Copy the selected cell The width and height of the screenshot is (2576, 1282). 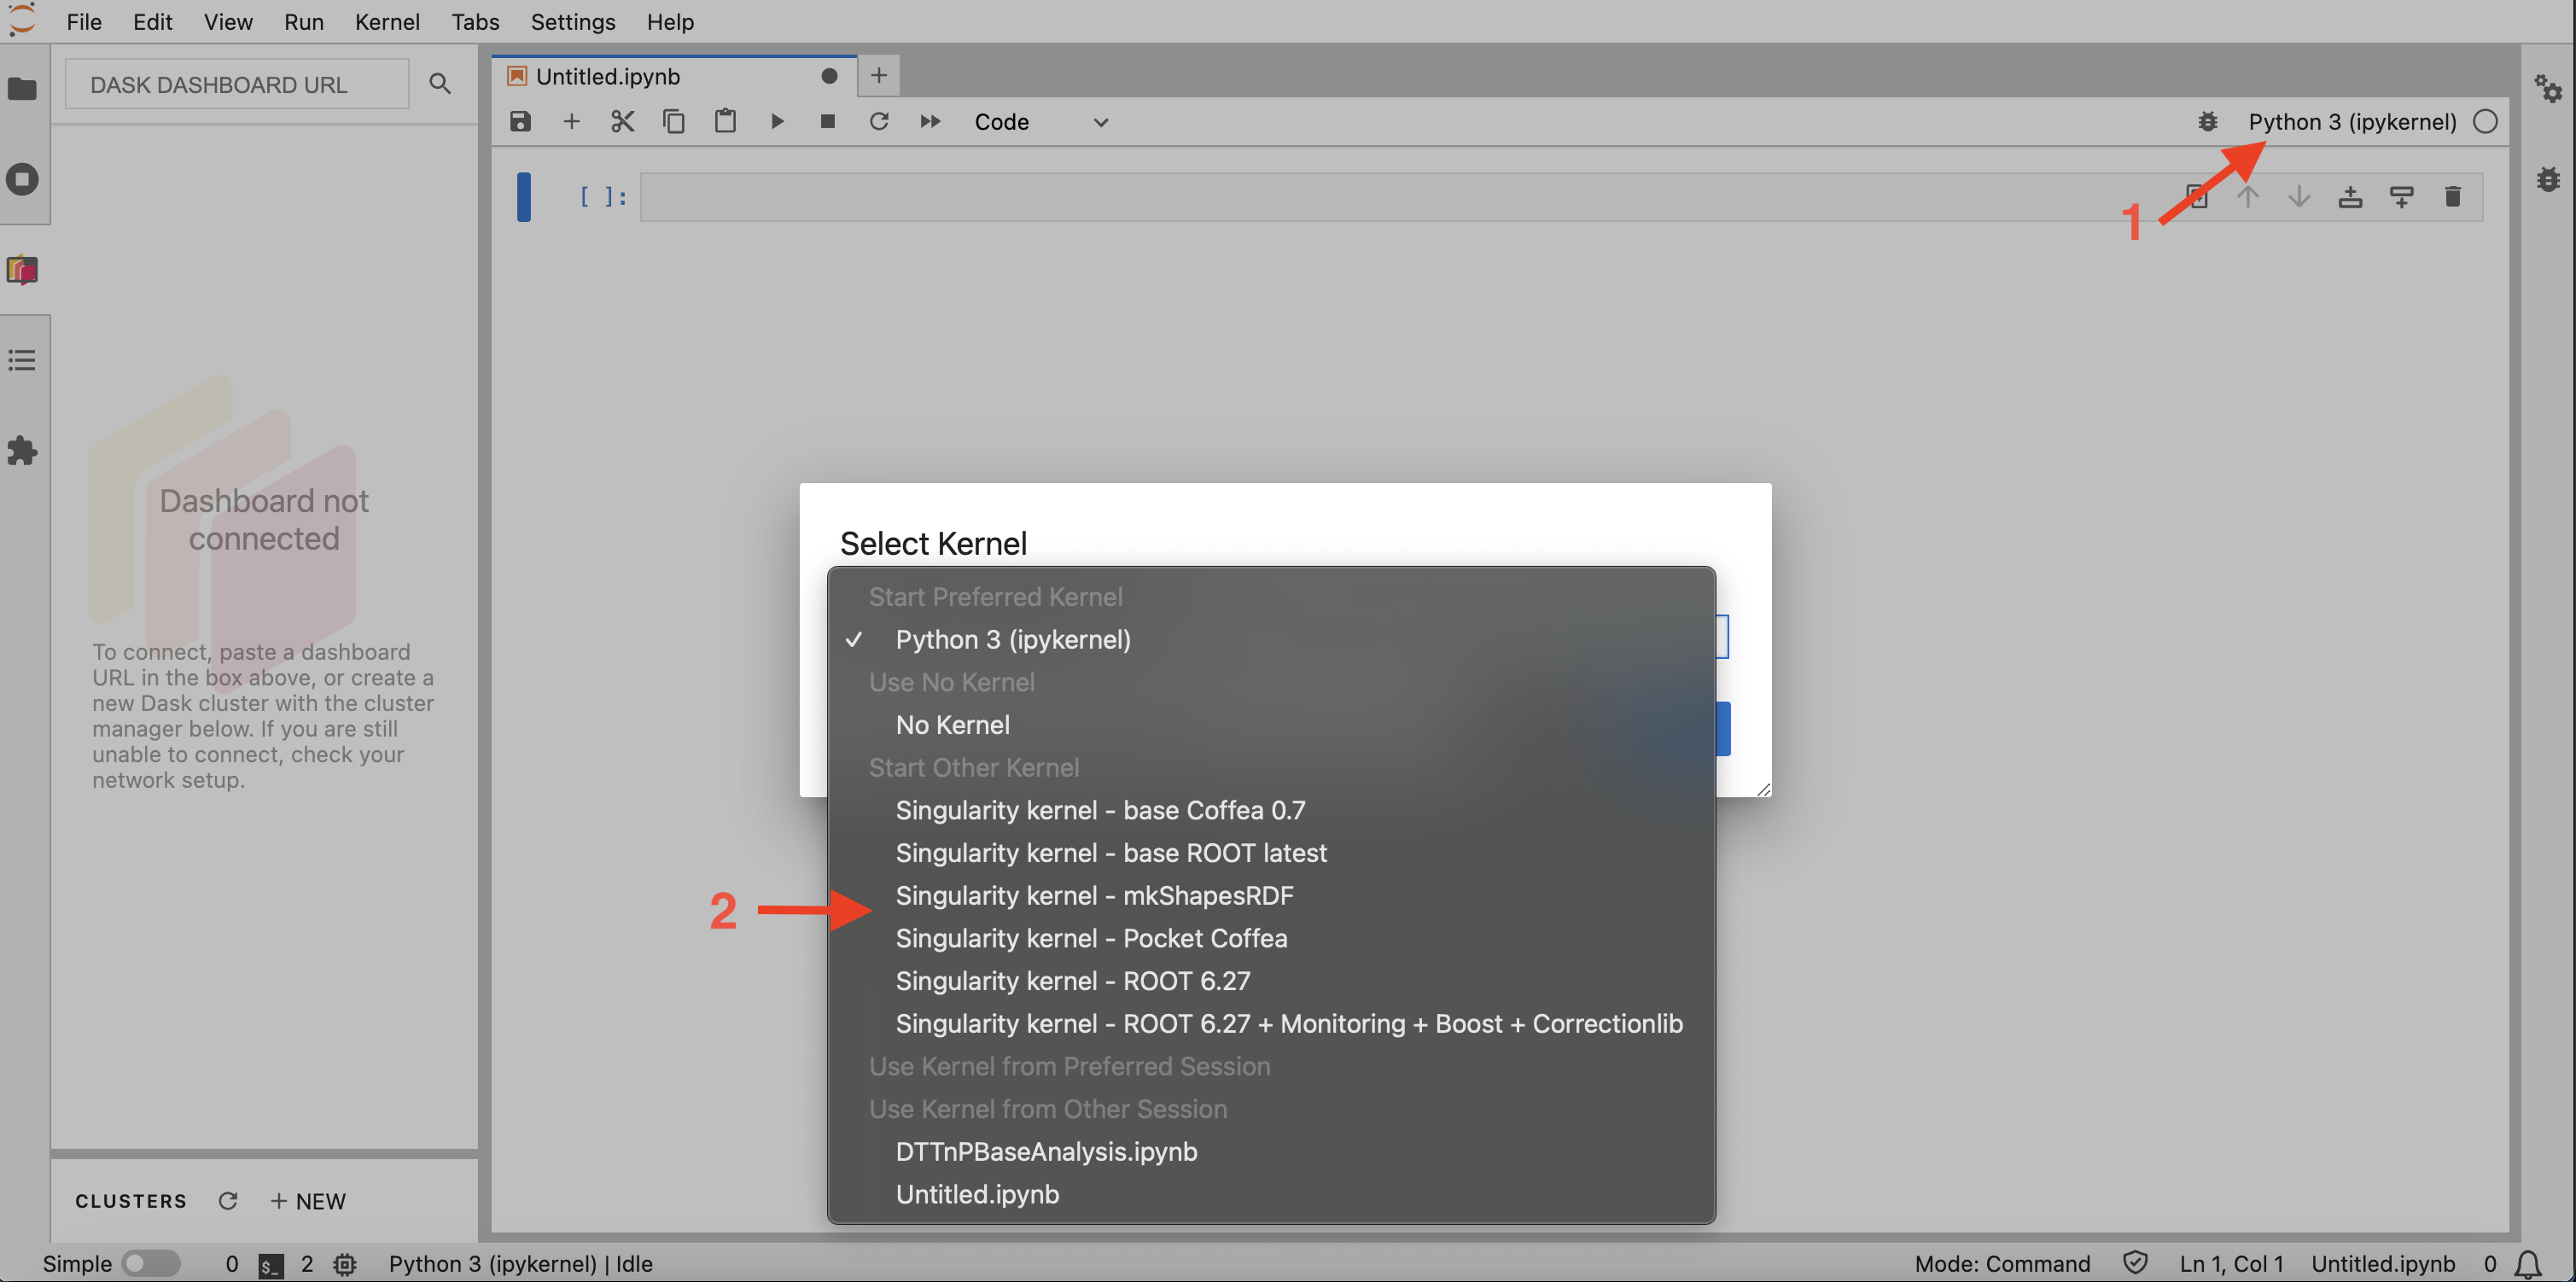[674, 122]
